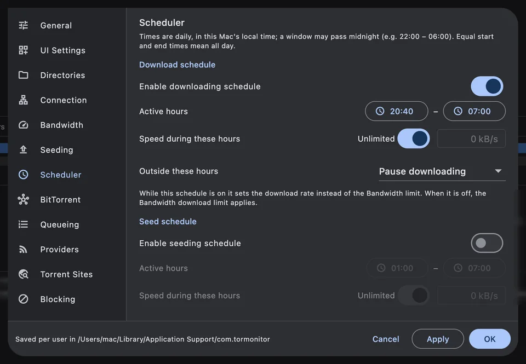Click the Download schedule heading
The height and width of the screenshot is (364, 526).
[x=177, y=65]
